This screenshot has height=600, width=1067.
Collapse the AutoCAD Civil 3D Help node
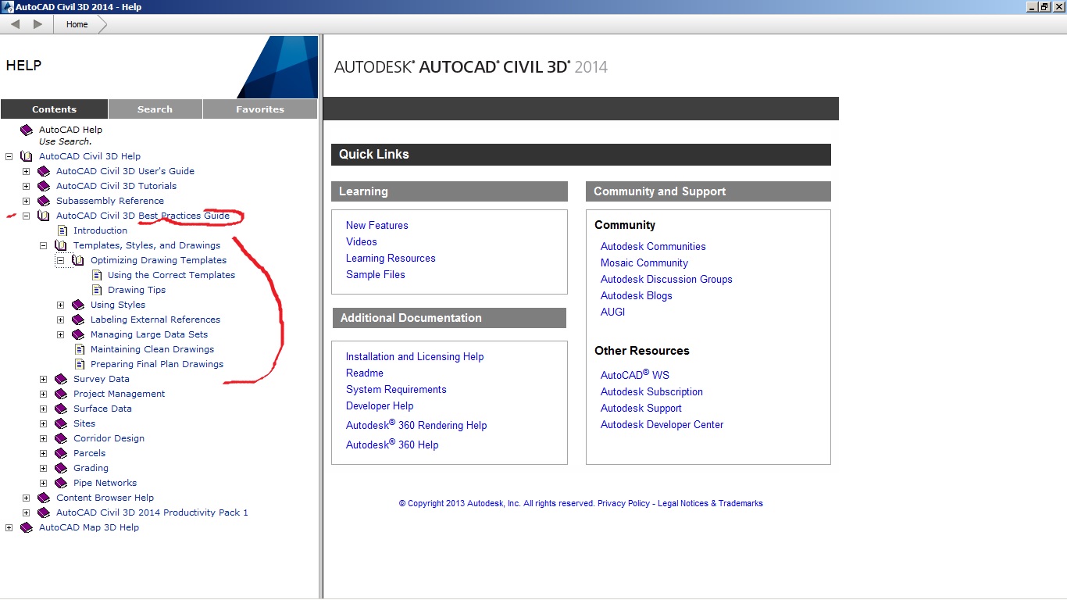(x=9, y=156)
